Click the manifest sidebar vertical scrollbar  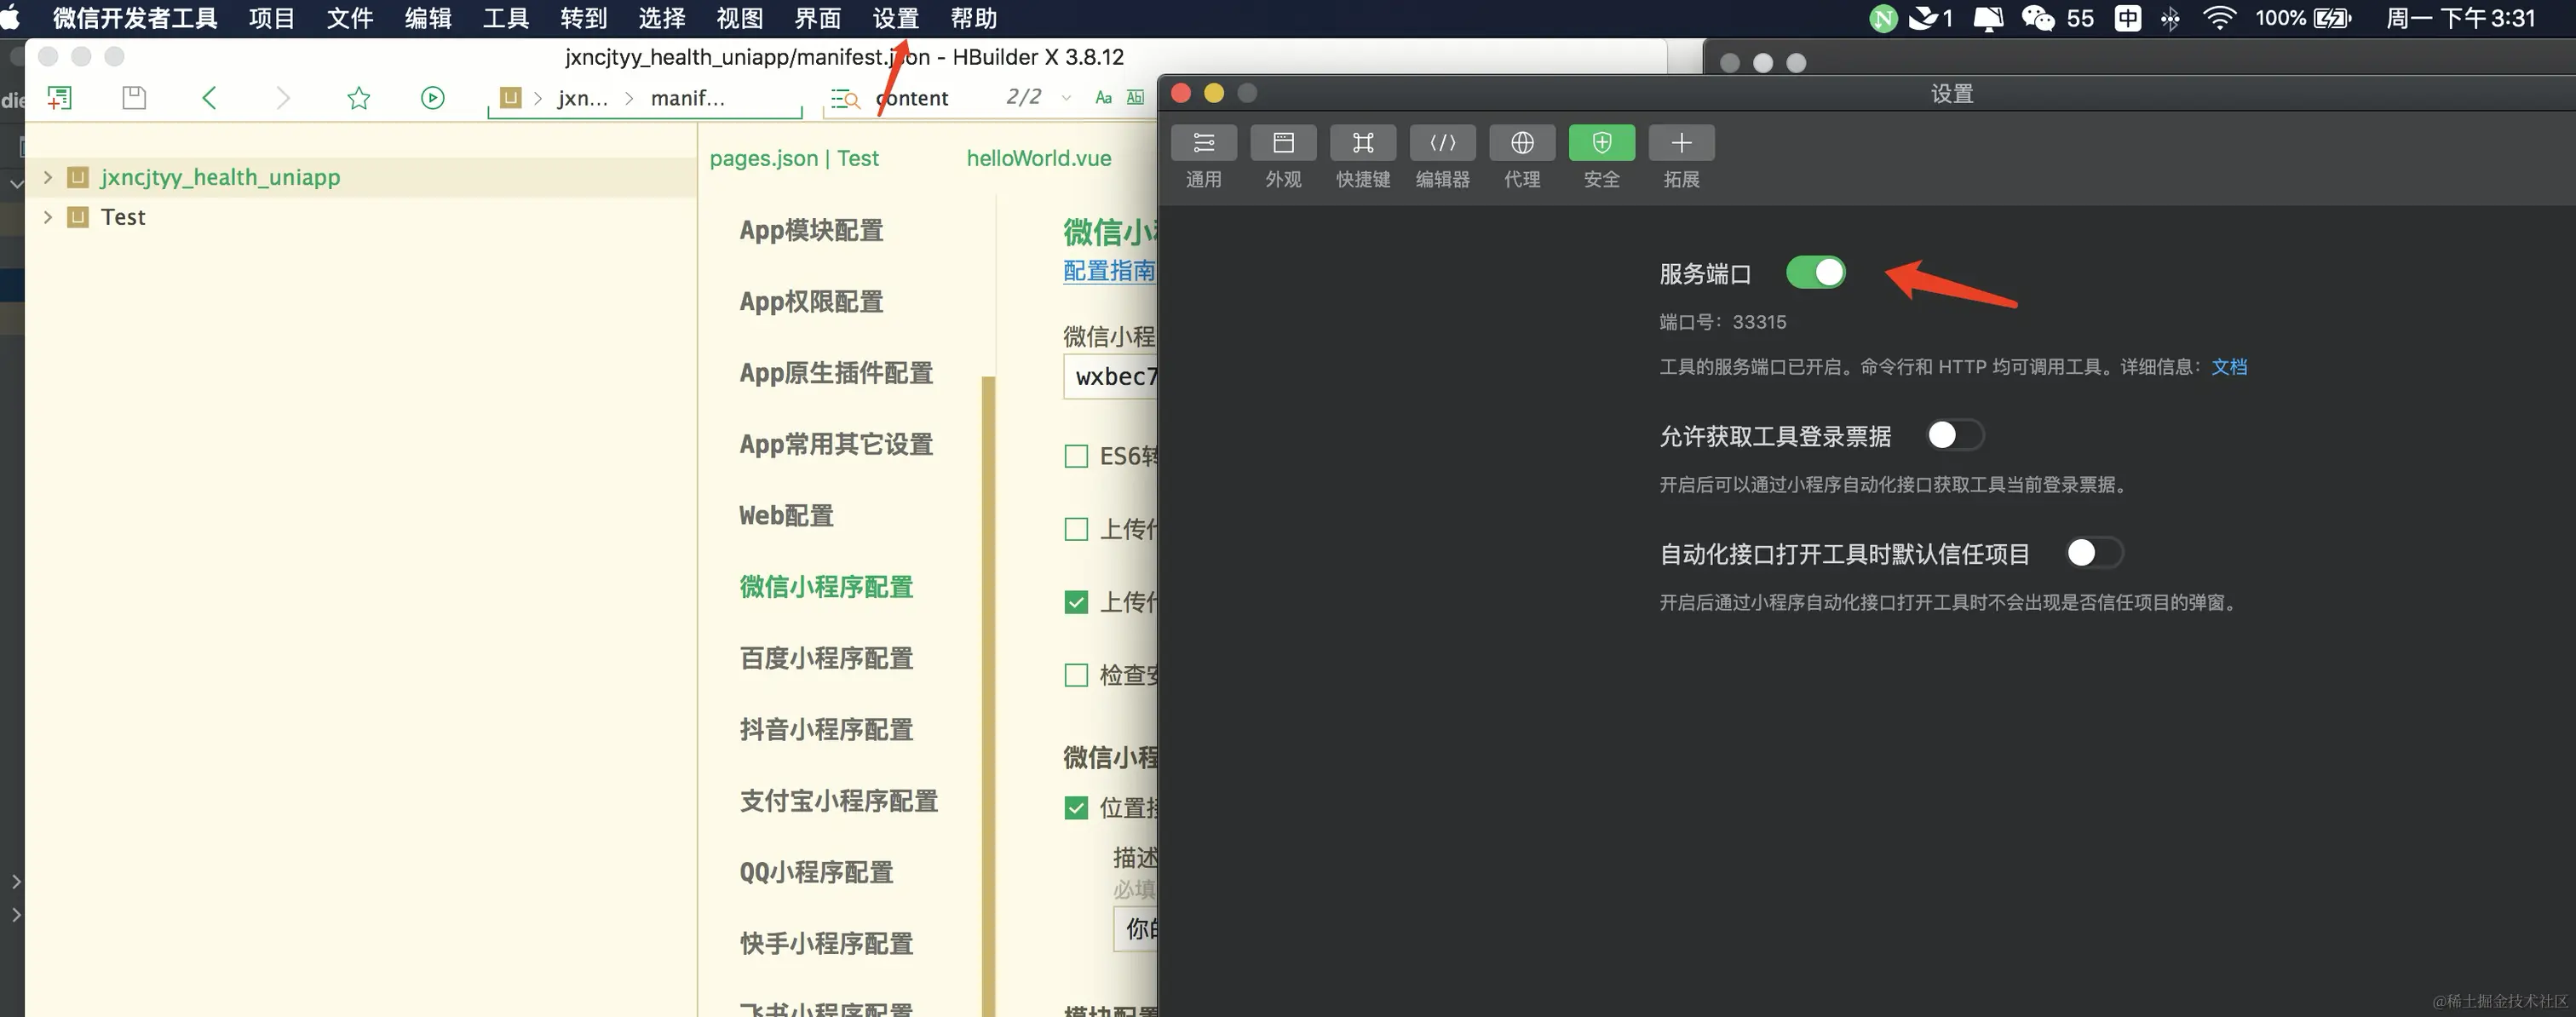click(x=988, y=695)
